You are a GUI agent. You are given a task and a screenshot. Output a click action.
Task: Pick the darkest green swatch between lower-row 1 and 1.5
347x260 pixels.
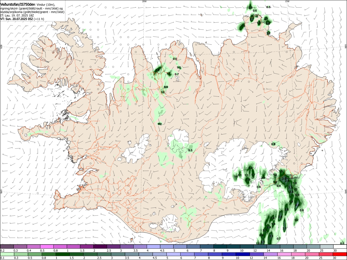tap(62, 254)
